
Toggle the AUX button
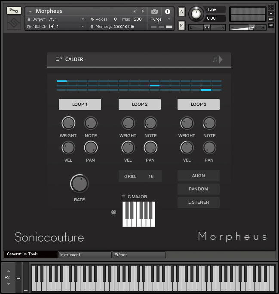point(271,19)
